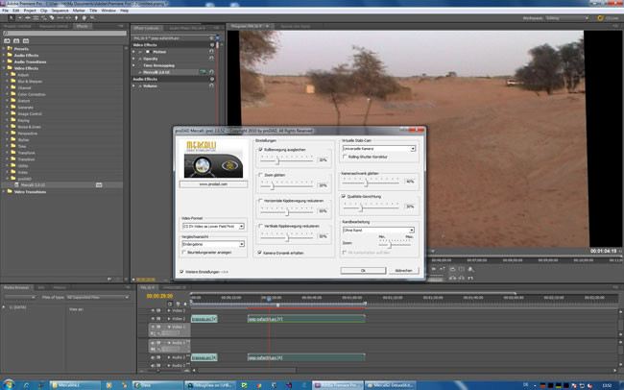The height and width of the screenshot is (390, 624).
Task: Expand Volume effect properties
Action: coord(134,85)
